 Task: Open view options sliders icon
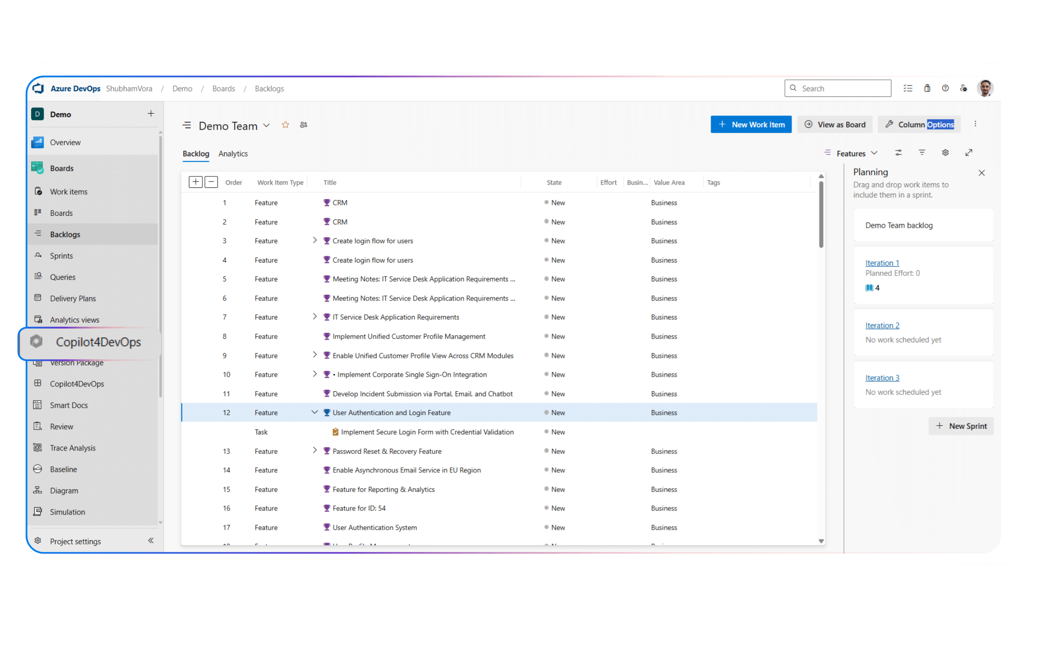pos(898,153)
